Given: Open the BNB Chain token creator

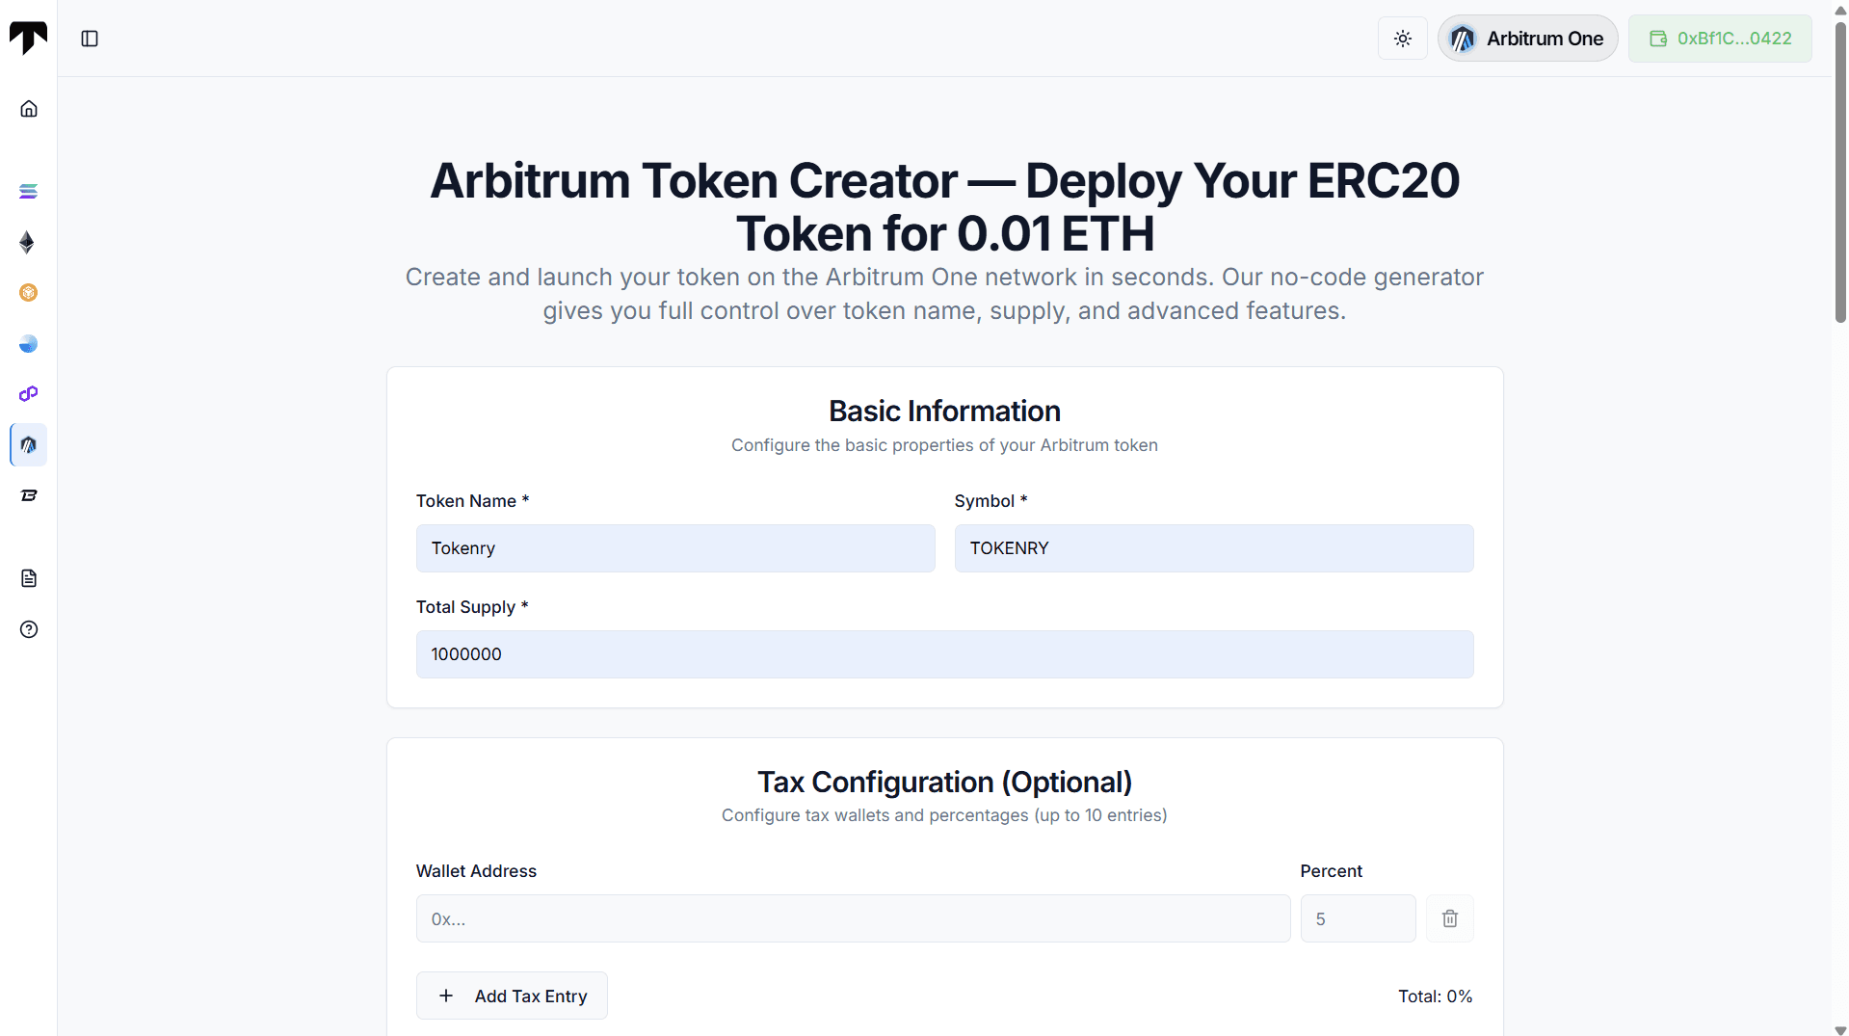Looking at the screenshot, I should coord(29,293).
